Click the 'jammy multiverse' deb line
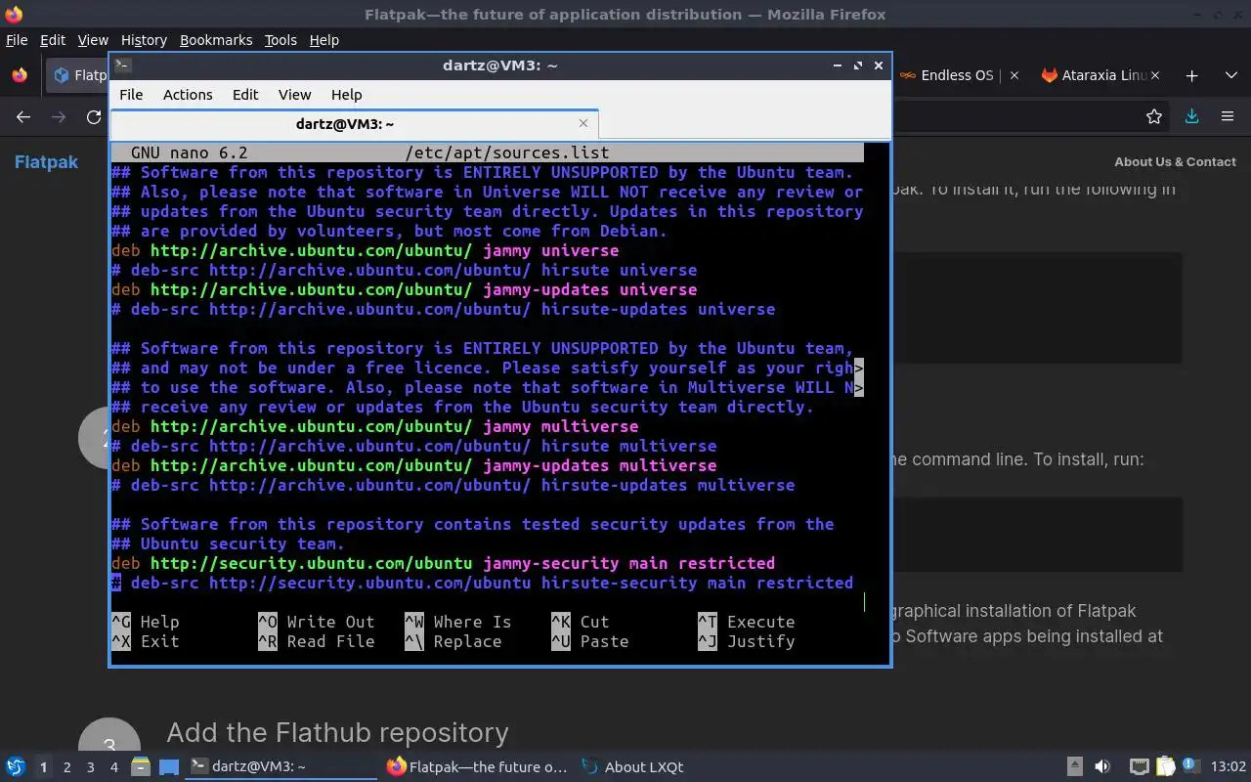 click(375, 426)
